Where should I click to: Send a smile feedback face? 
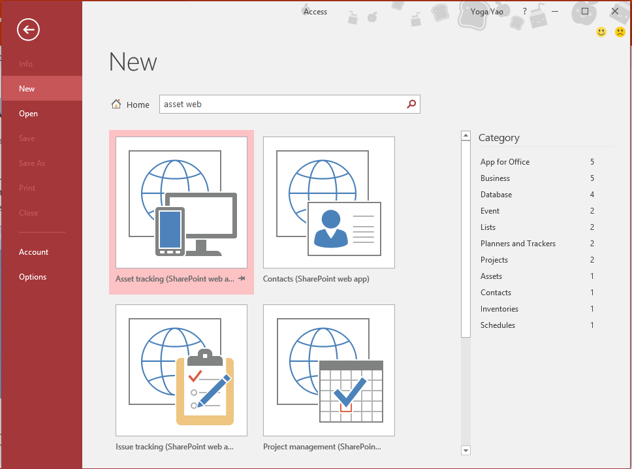click(601, 32)
